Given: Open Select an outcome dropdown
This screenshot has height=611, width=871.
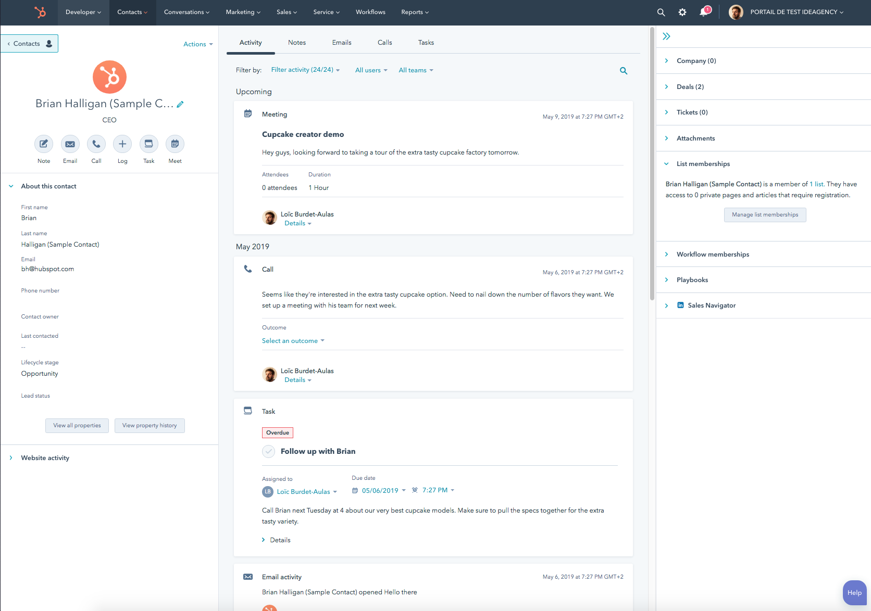Looking at the screenshot, I should click(293, 341).
